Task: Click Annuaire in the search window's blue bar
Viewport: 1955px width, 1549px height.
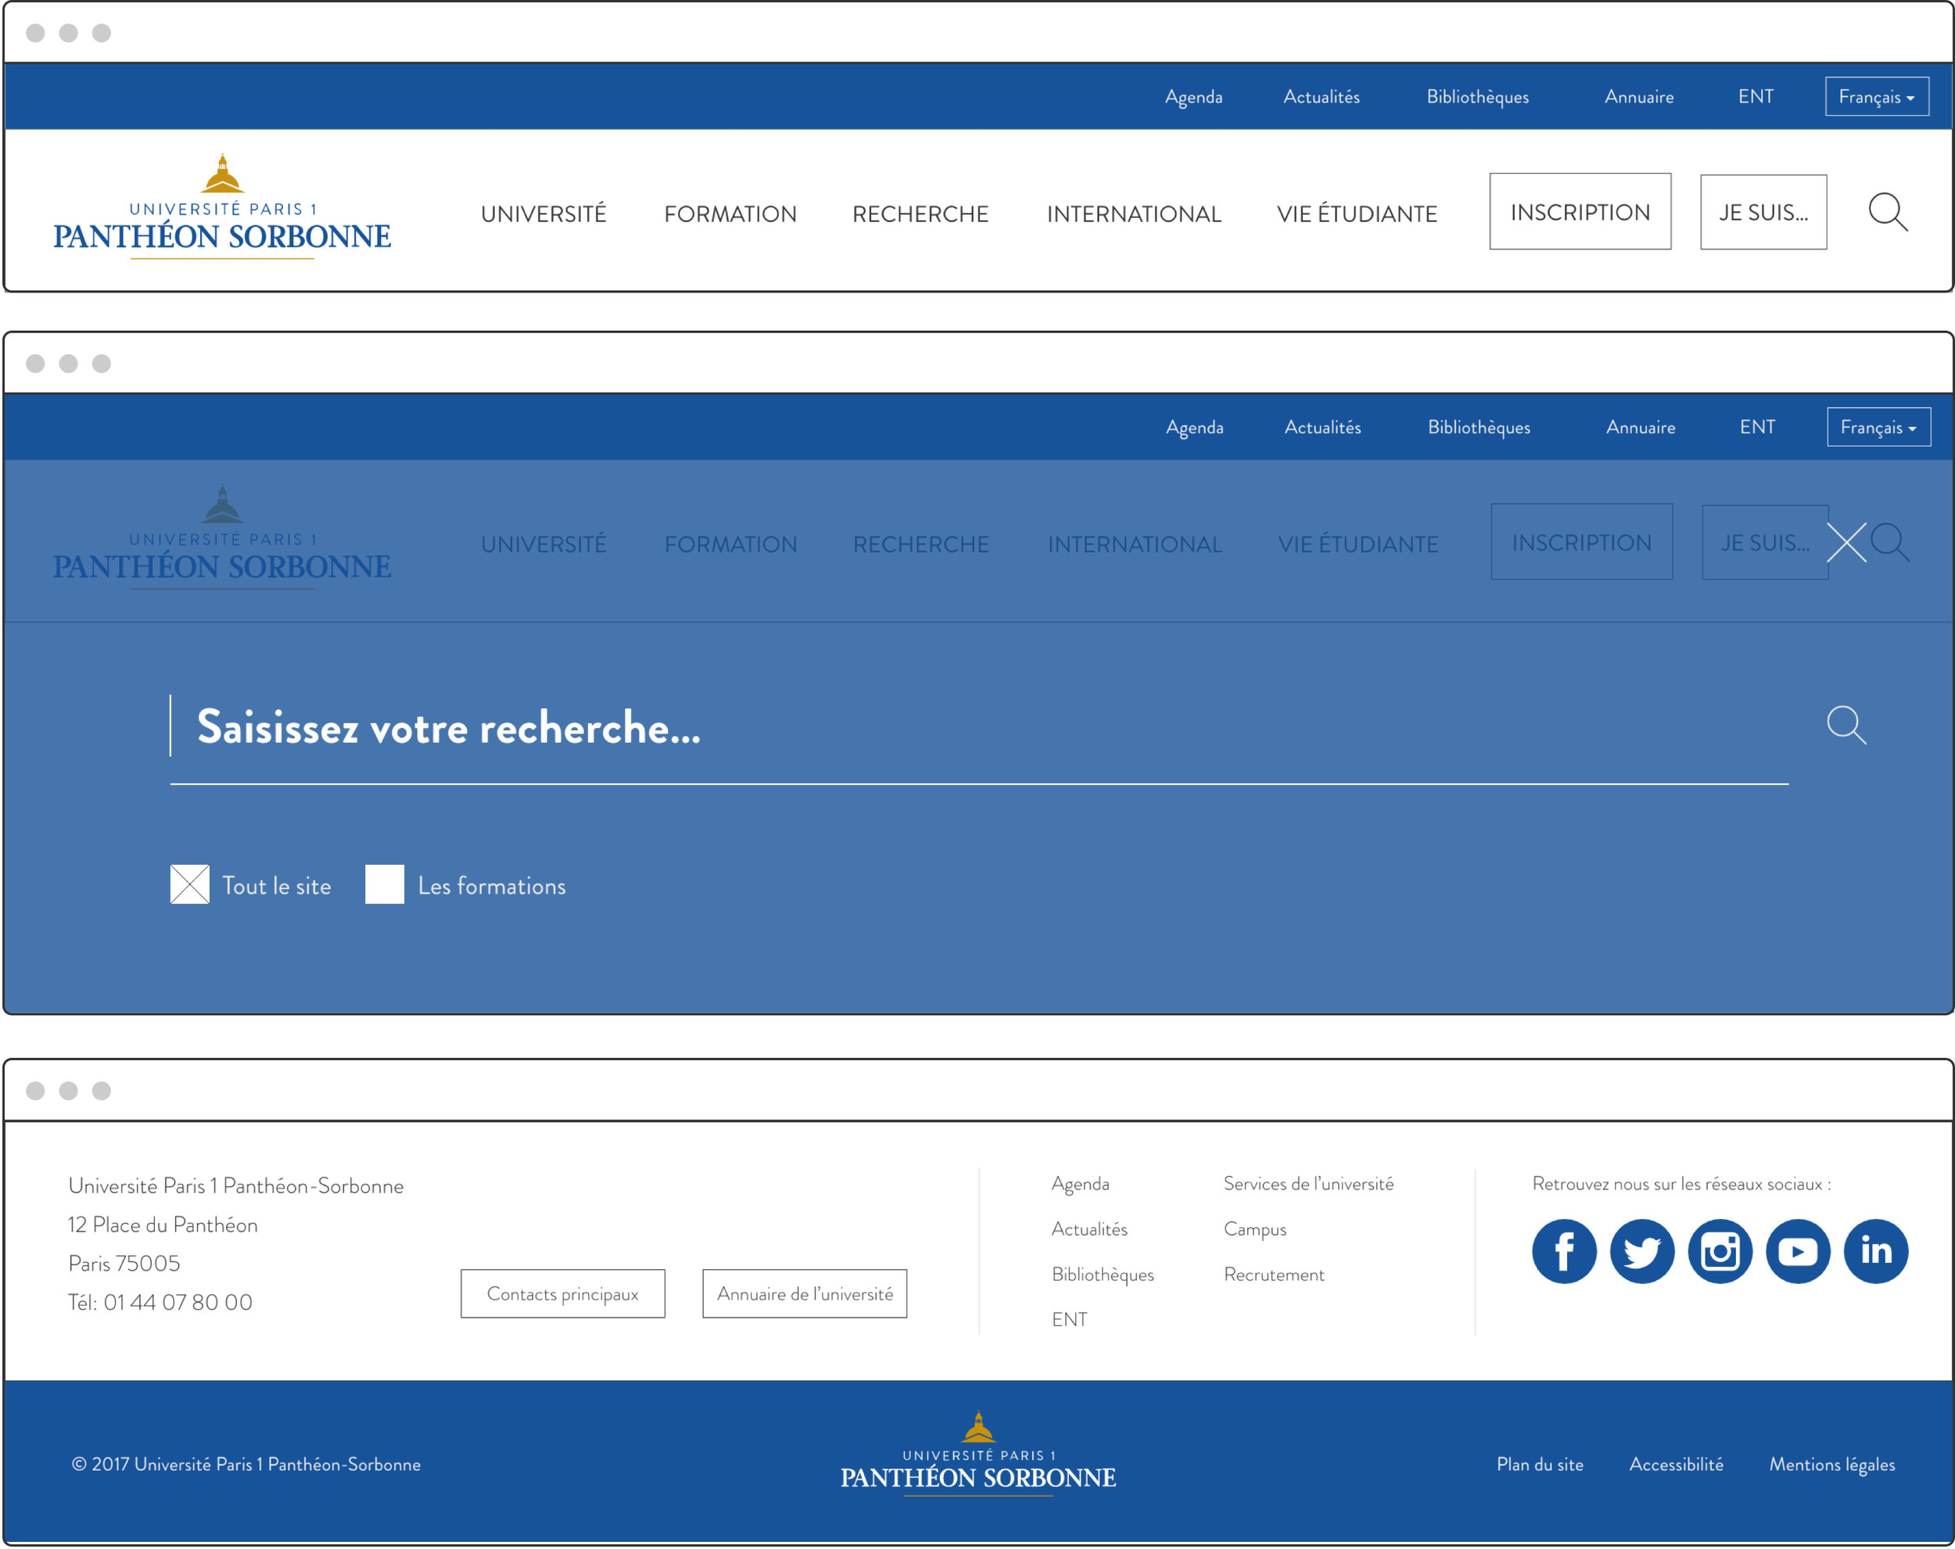Action: tap(1641, 426)
